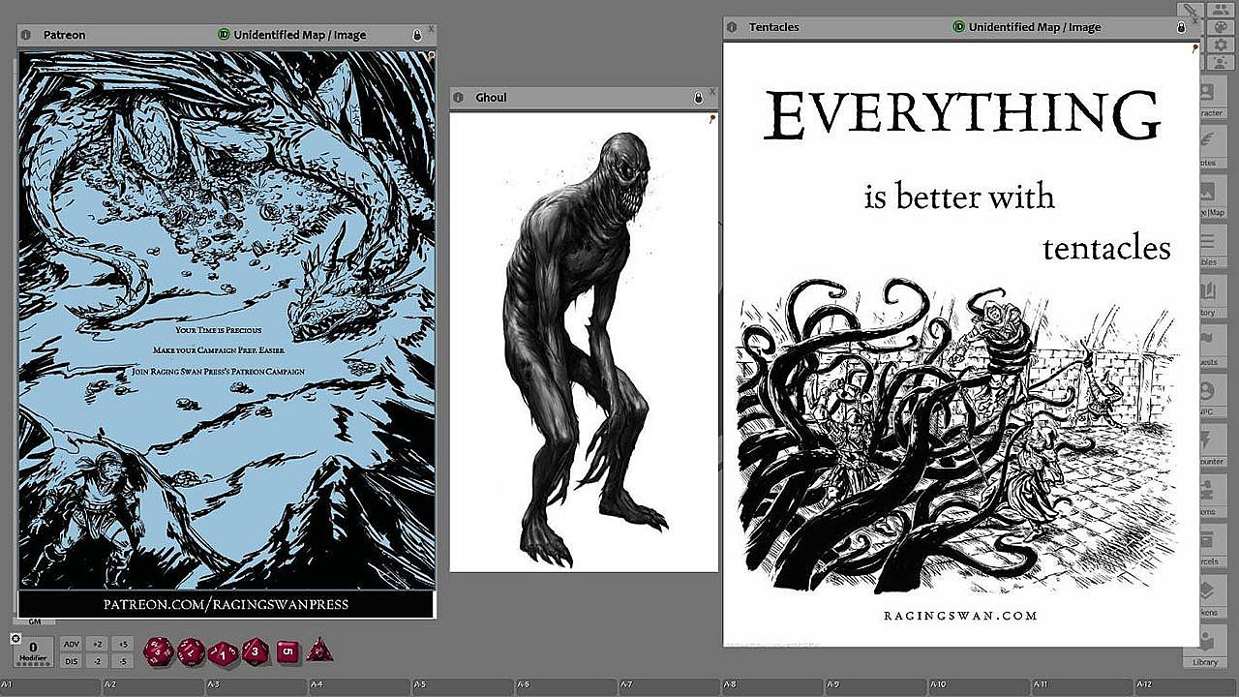
Task: Apply the -5 modifier button
Action: pyautogui.click(x=121, y=661)
